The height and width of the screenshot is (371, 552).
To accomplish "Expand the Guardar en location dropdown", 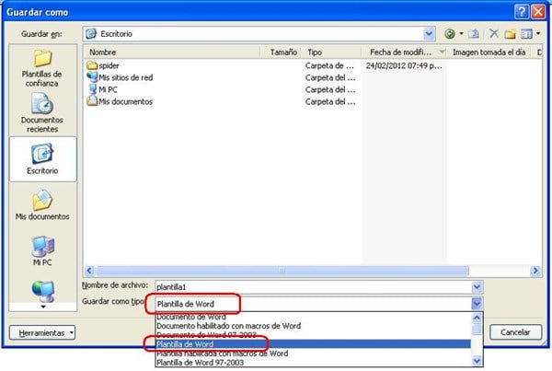I will click(429, 34).
